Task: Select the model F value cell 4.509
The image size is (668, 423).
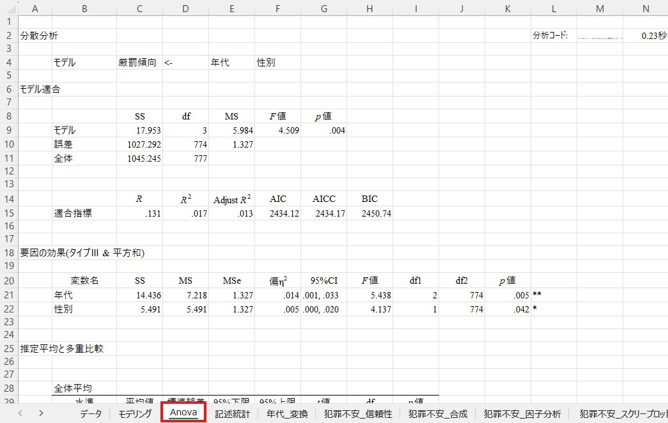Action: click(x=277, y=130)
